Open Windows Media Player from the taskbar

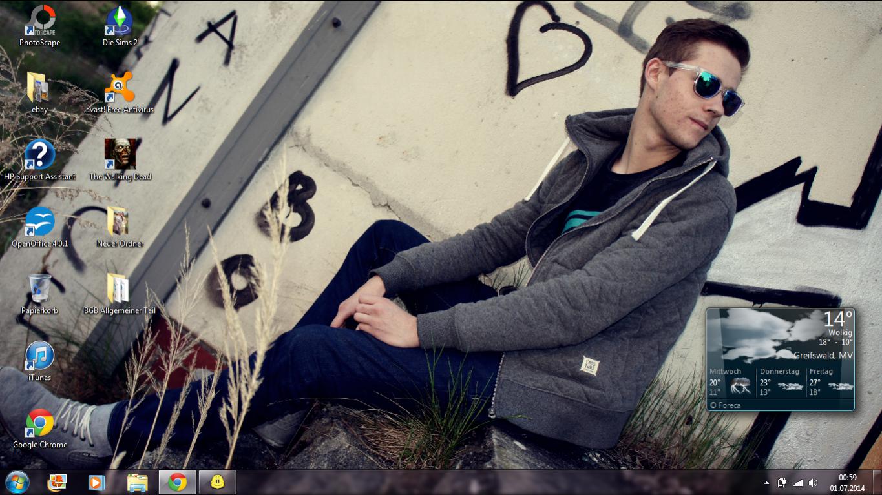[97, 482]
